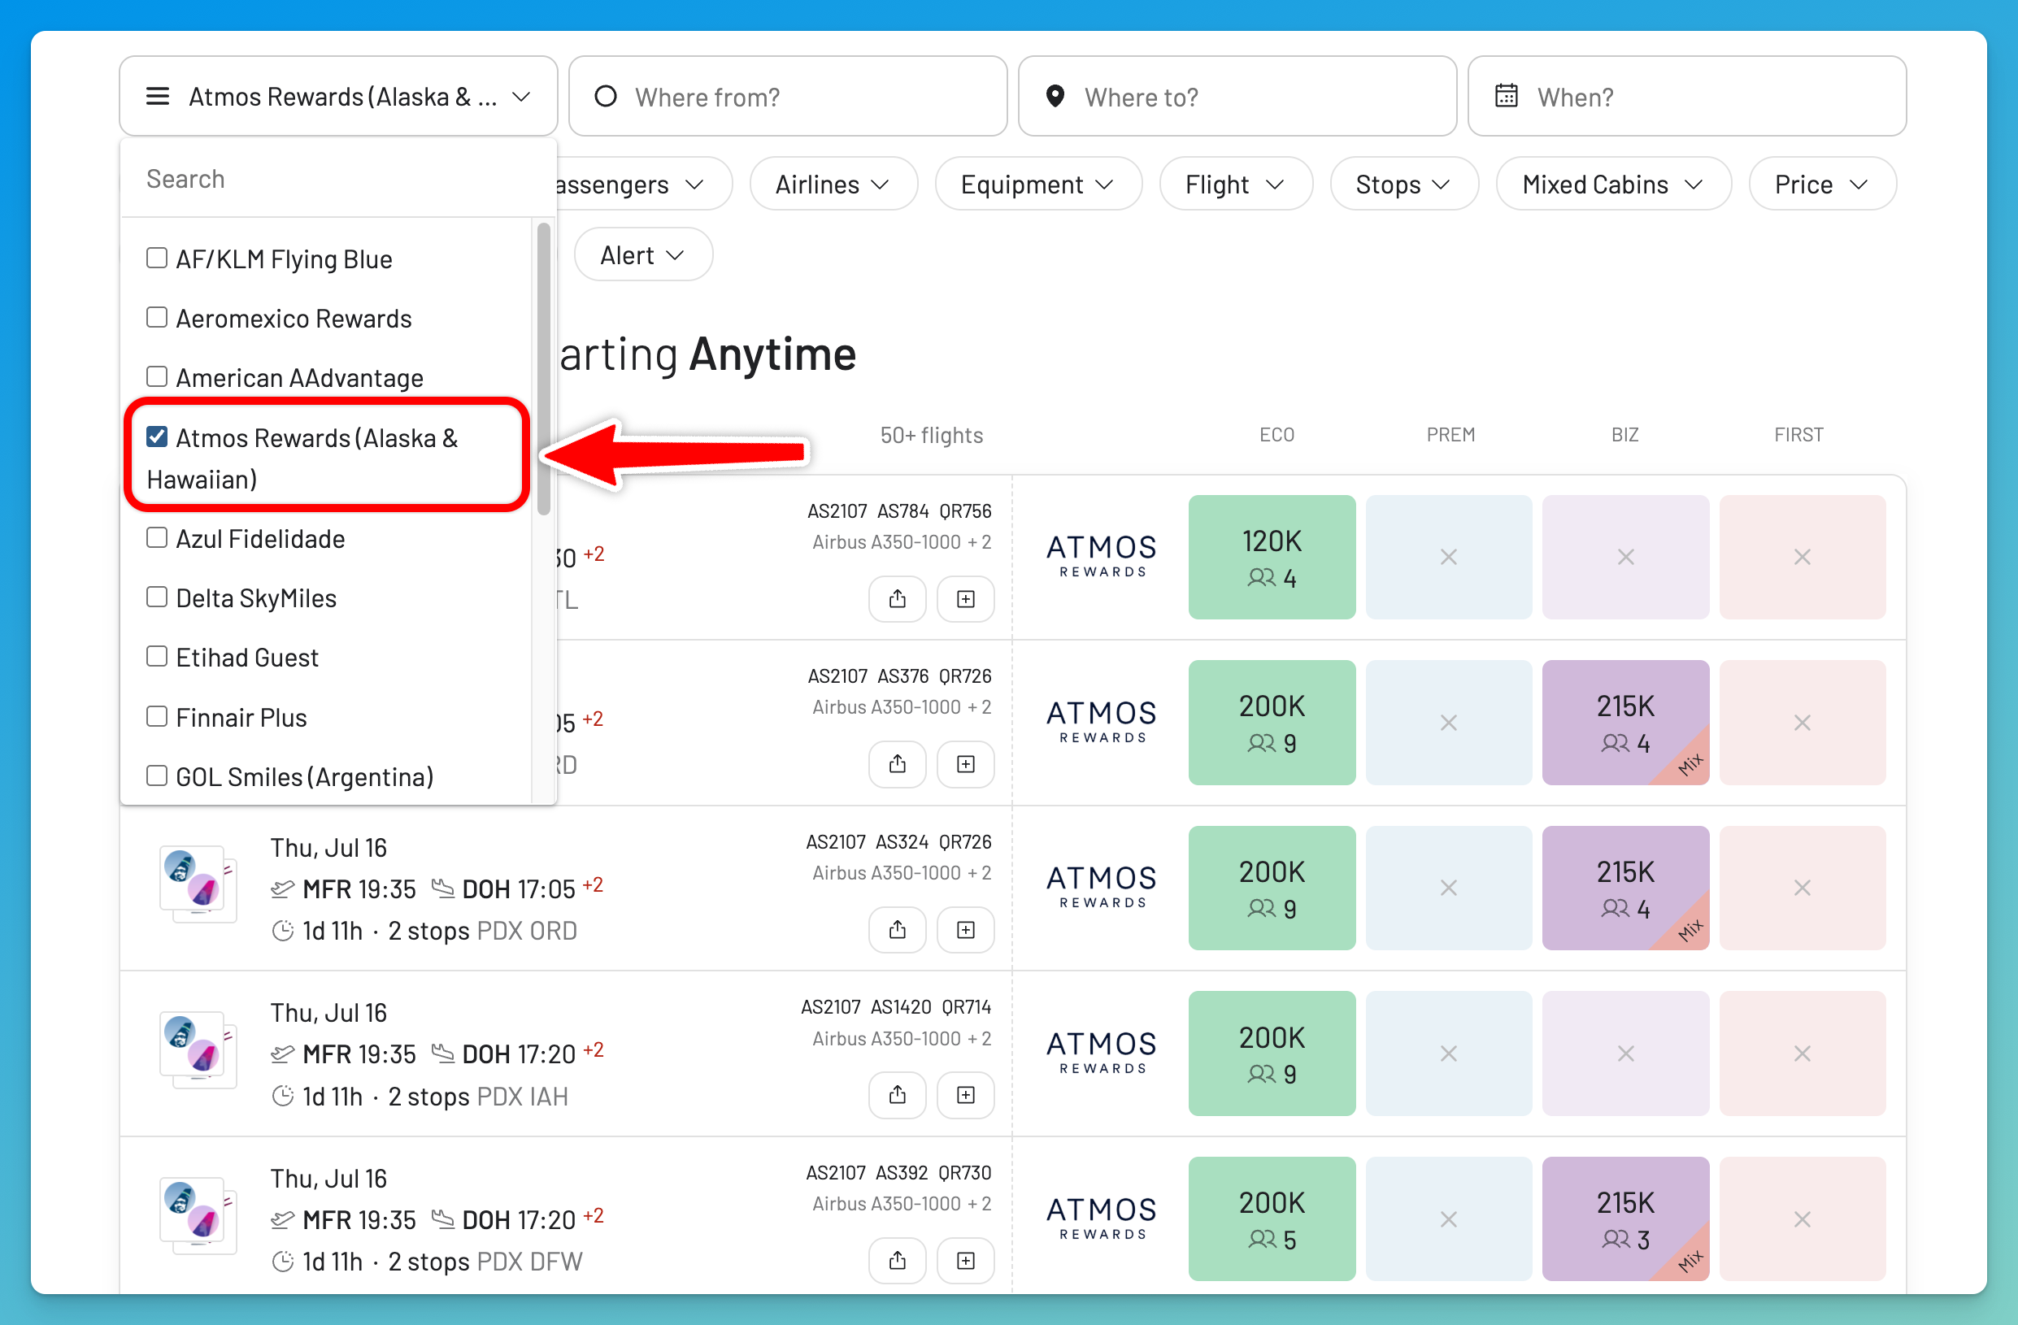2018x1325 pixels.
Task: Check Azul Fidelidade program
Action: coord(157,537)
